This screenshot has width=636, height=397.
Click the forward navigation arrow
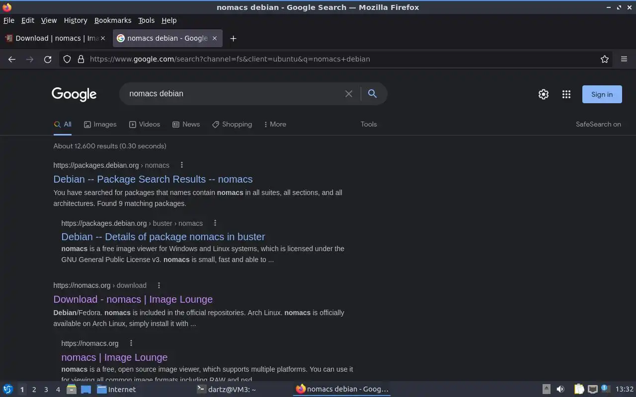click(30, 59)
